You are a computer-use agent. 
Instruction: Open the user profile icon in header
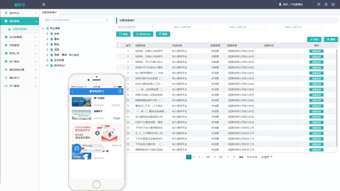[x=318, y=4]
